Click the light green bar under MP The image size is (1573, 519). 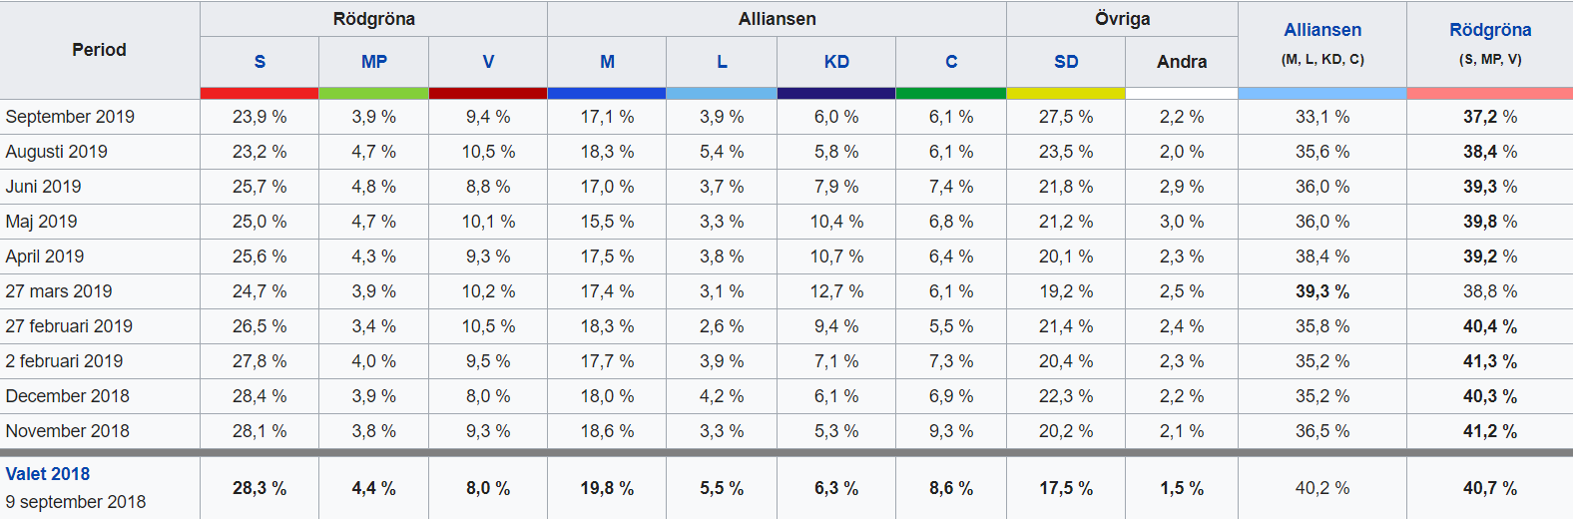374,93
